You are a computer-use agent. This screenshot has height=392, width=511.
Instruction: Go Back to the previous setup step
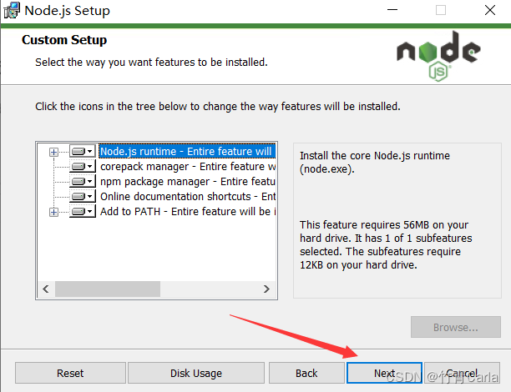pos(306,373)
